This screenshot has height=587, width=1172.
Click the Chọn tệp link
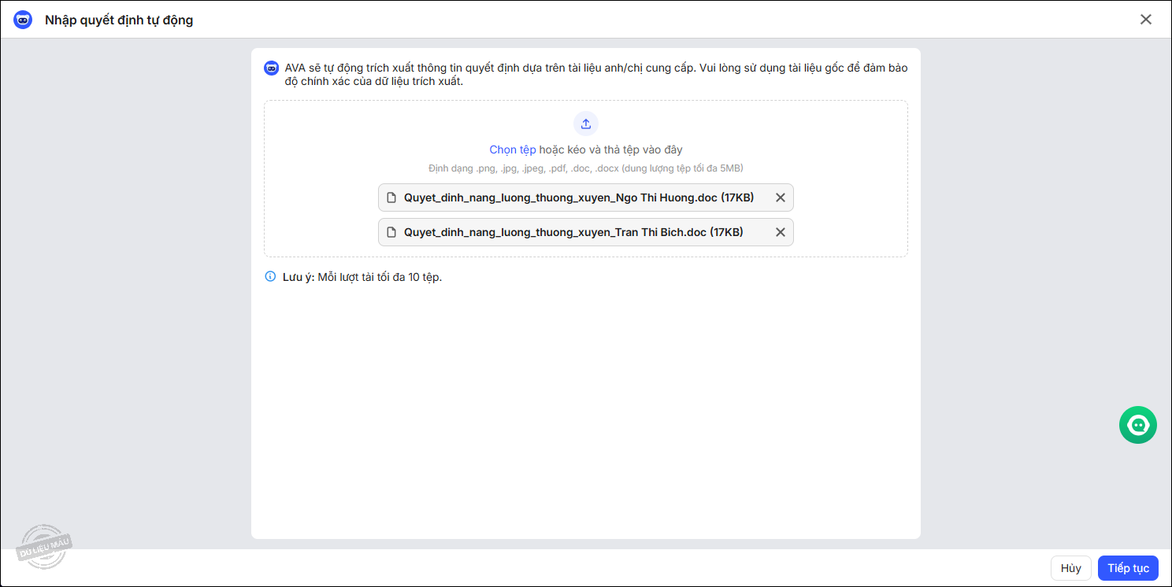click(513, 150)
